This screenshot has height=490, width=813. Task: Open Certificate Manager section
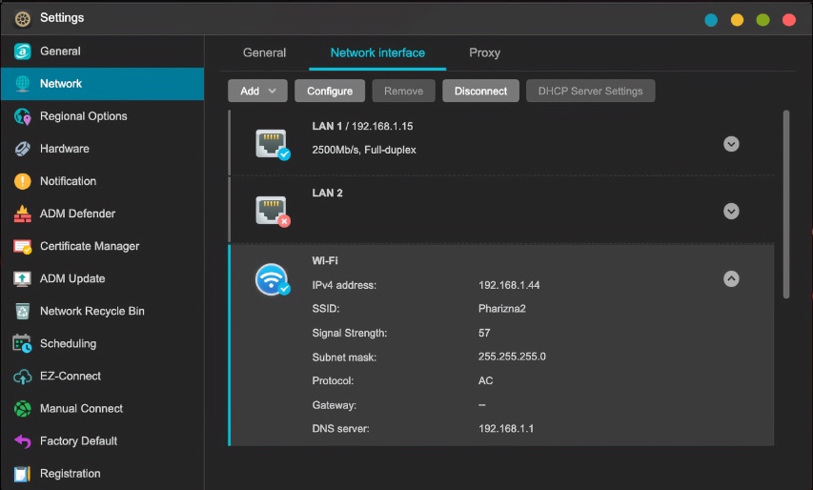point(102,246)
